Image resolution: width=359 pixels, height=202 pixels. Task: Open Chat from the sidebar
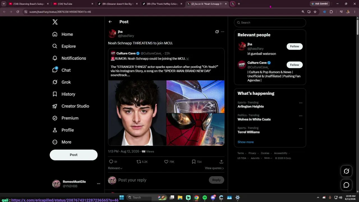coord(61,70)
